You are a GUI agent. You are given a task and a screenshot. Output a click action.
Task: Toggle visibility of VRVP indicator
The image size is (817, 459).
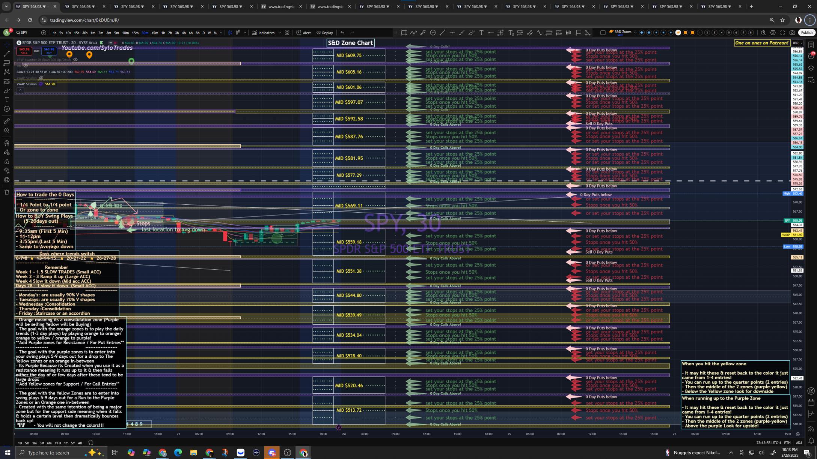coord(75,60)
